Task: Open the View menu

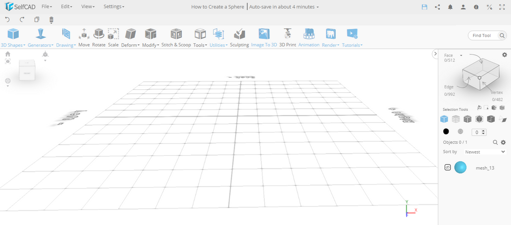Action: coord(88,6)
